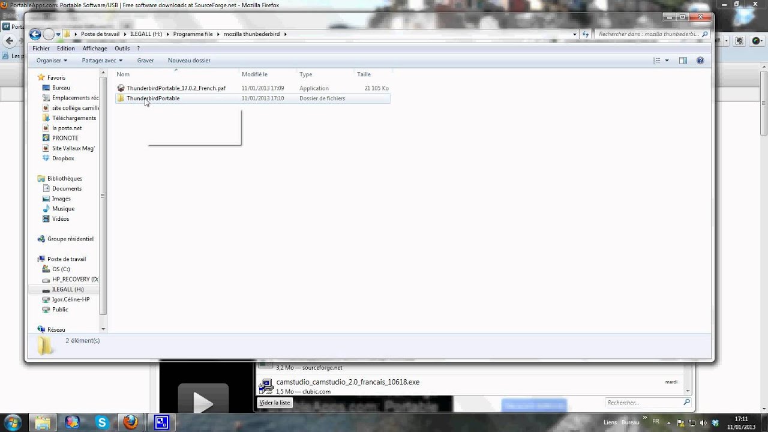Open the 'Partager avec' dropdown
The image size is (768, 432).
(102, 61)
